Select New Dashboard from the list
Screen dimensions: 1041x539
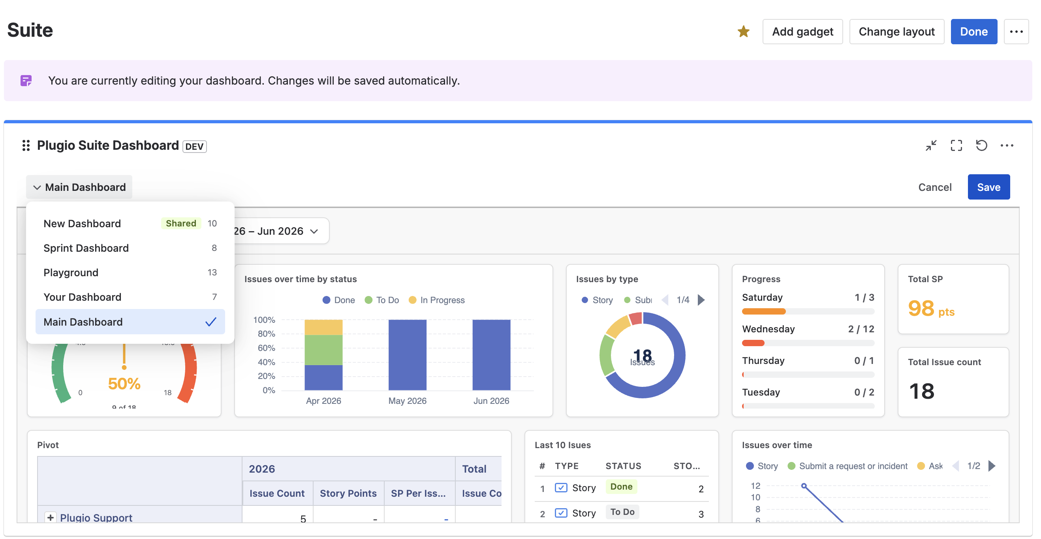130,223
